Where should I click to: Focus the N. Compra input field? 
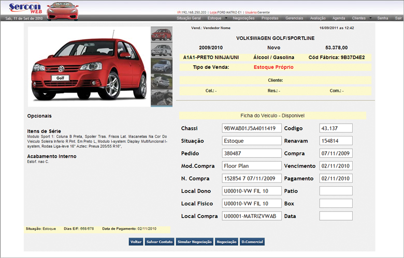click(252, 178)
